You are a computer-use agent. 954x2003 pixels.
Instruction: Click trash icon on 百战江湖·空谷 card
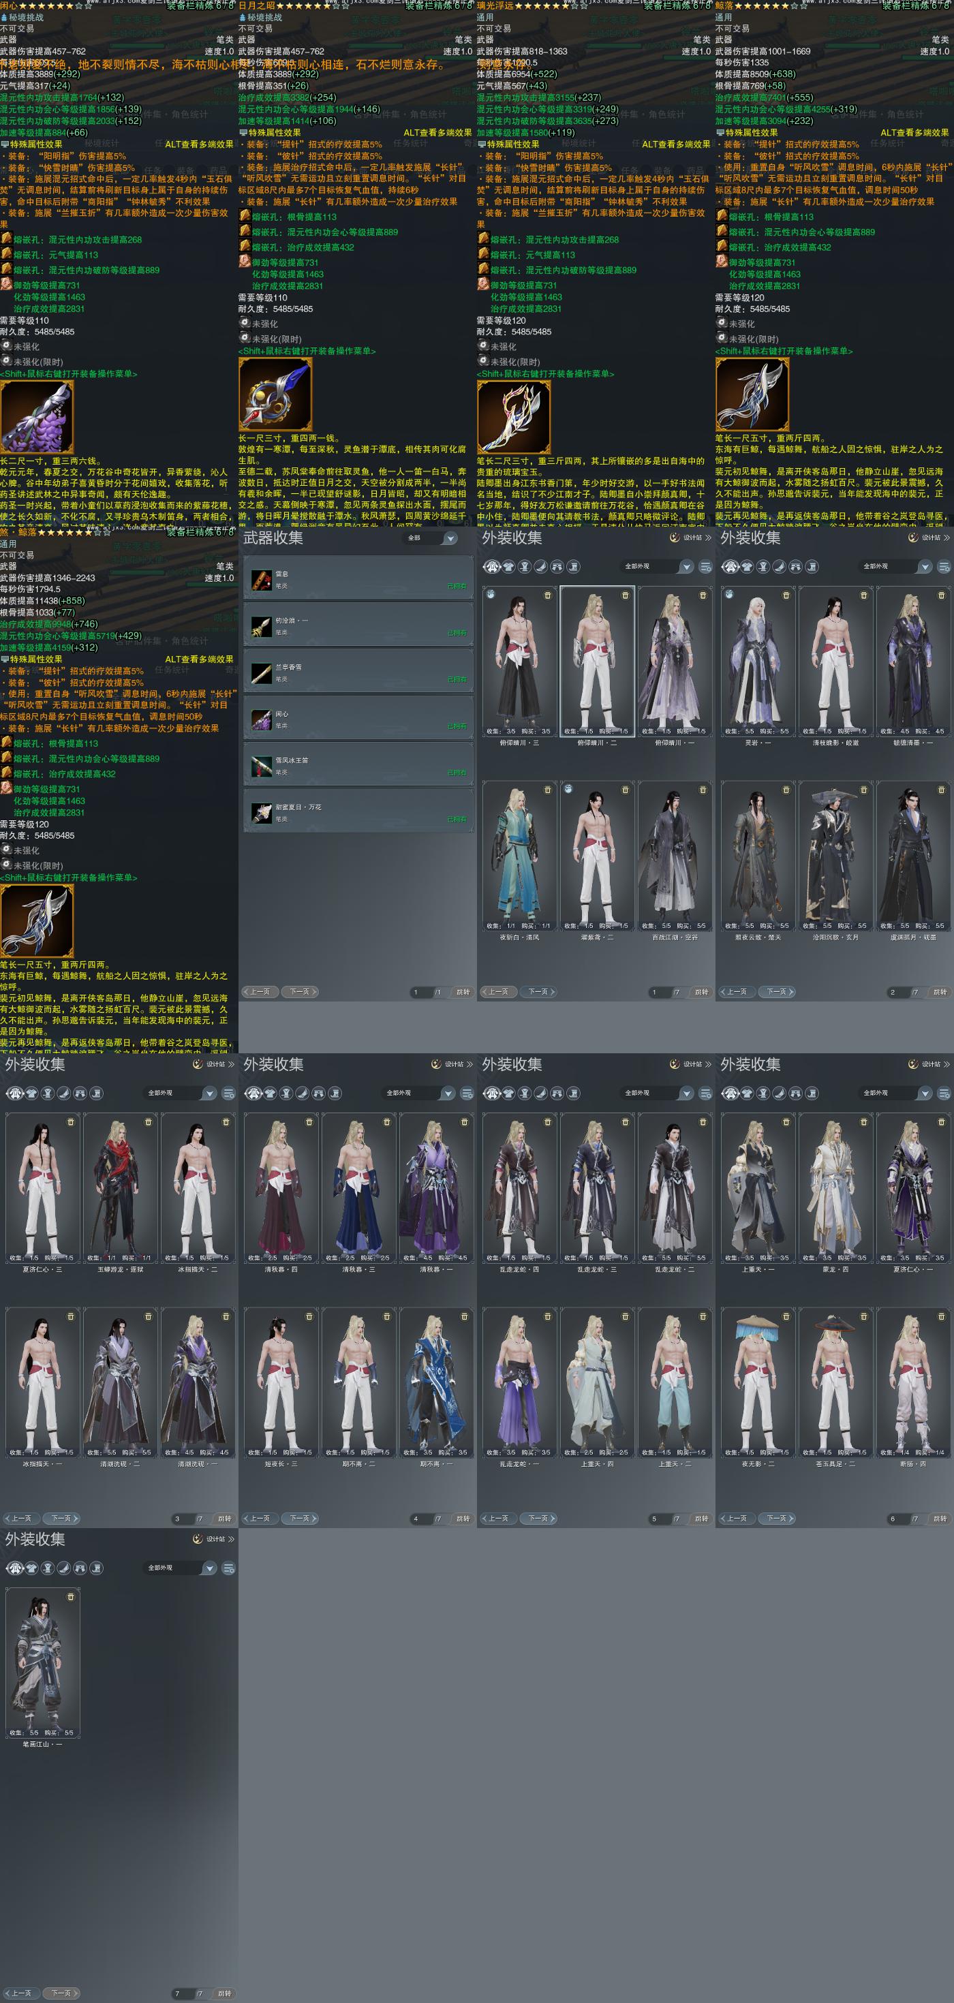click(703, 790)
